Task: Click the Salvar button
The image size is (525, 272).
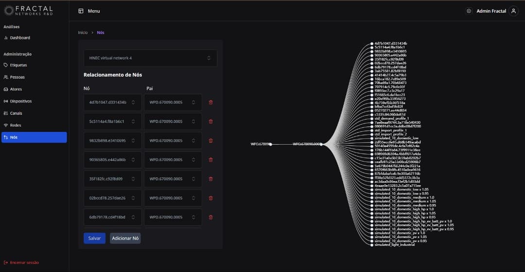Action: pyautogui.click(x=94, y=238)
